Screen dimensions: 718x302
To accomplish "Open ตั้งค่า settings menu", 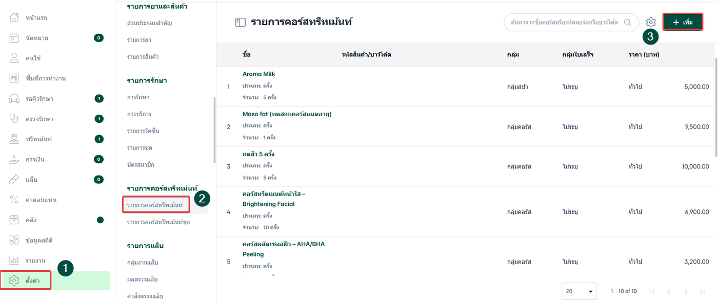I will click(x=32, y=281).
